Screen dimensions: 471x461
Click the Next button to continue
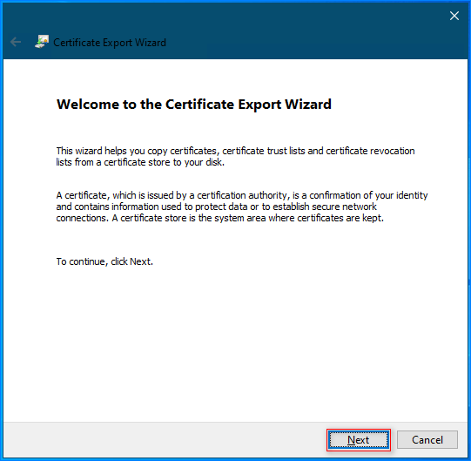coord(359,439)
